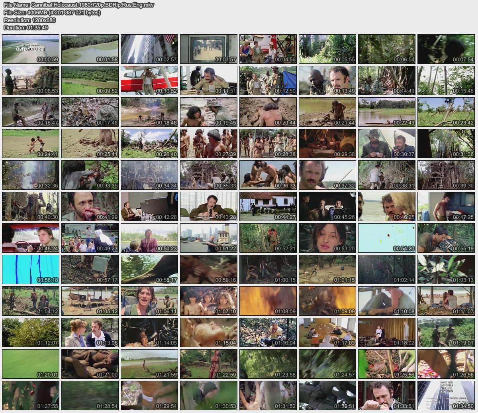Viewport: 478px width, 413px height.
Task: Open the leaves close-up thumbnail at 01:03:13
Action: [446, 269]
